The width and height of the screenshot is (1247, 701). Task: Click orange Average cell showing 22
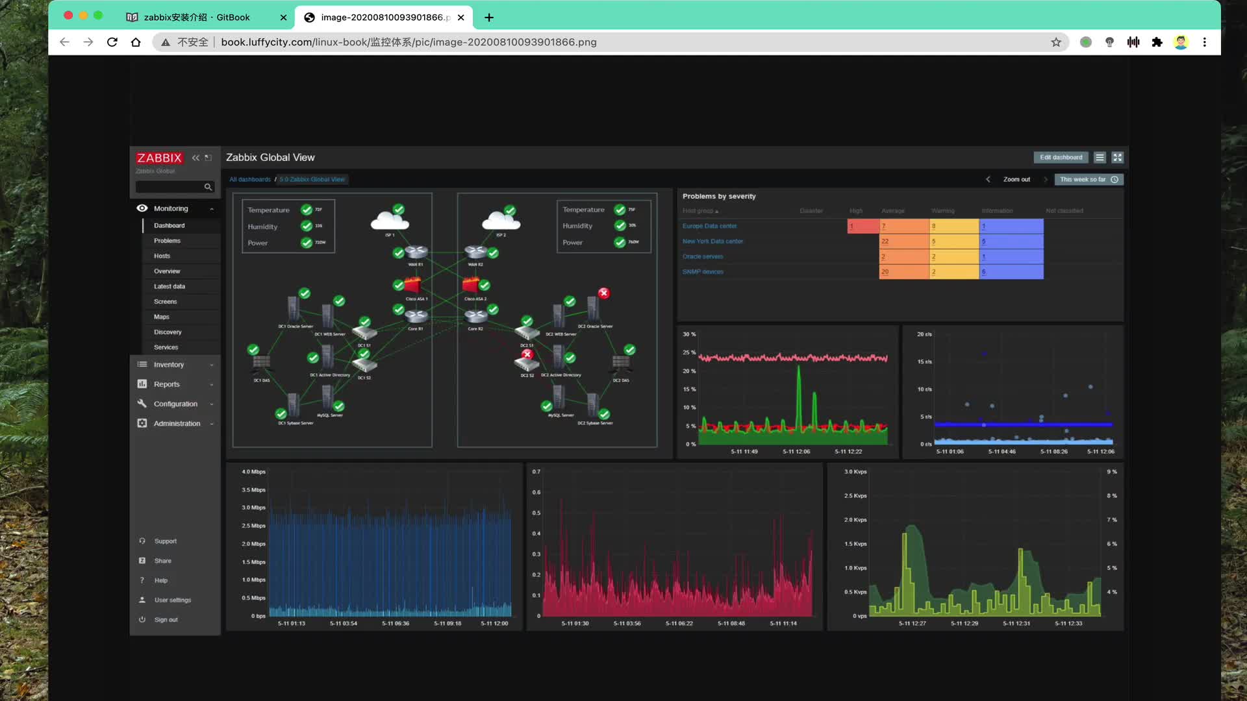[904, 241]
